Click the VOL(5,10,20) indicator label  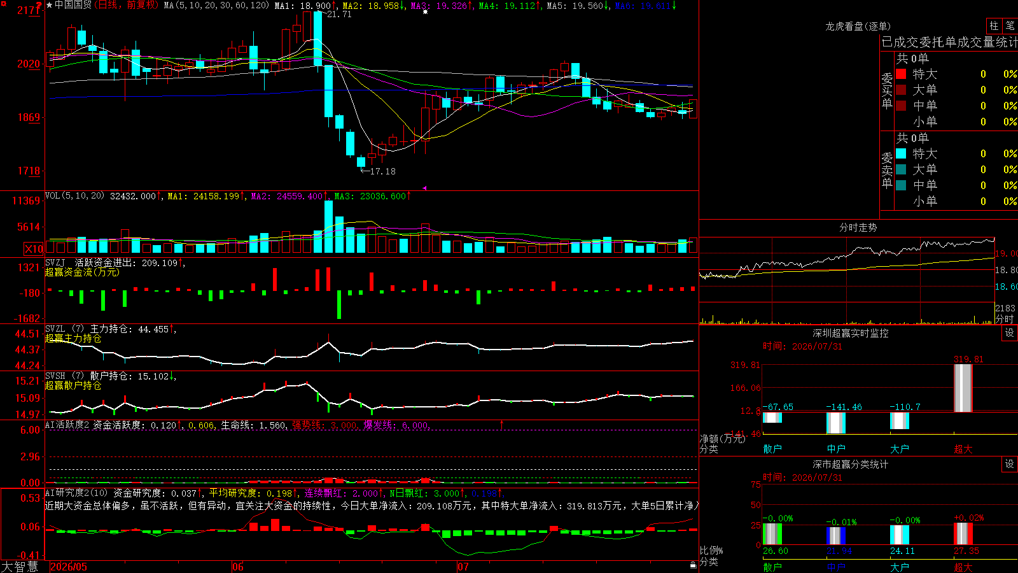pyautogui.click(x=74, y=195)
